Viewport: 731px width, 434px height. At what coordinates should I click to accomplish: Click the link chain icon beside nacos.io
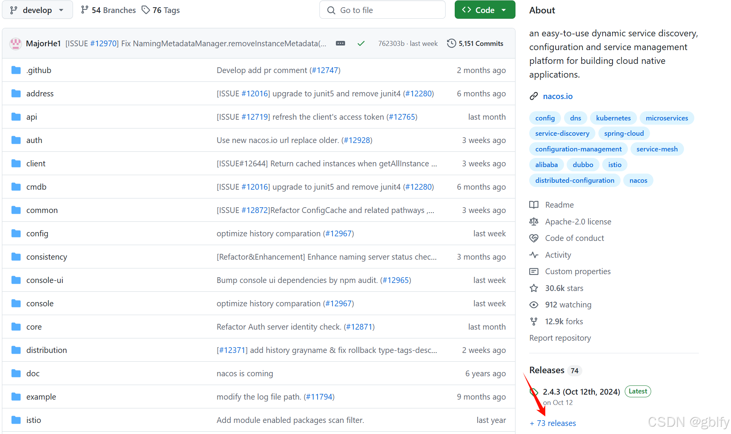pyautogui.click(x=534, y=96)
